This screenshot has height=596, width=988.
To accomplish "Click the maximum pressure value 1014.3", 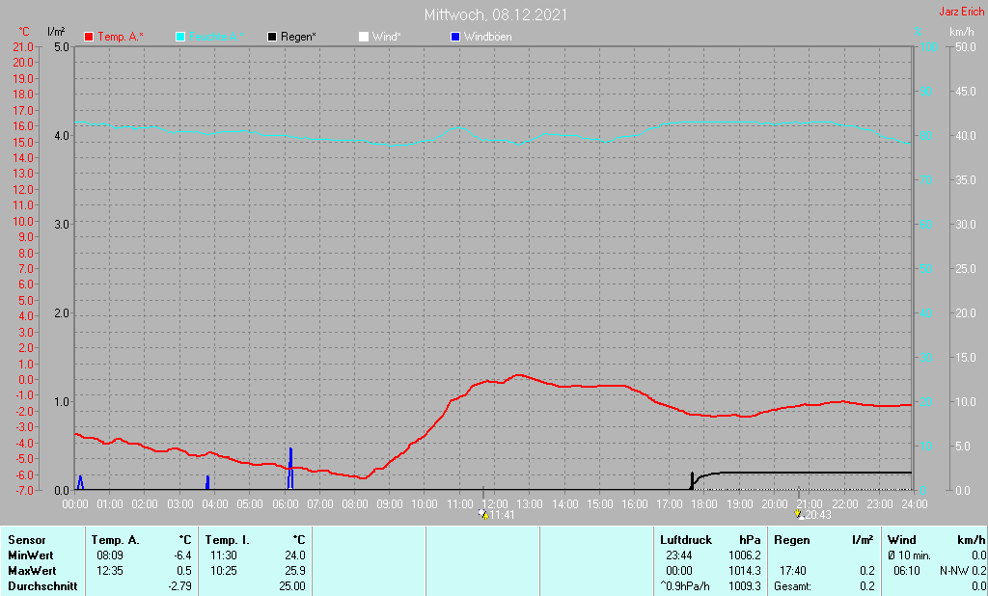I will click(744, 571).
